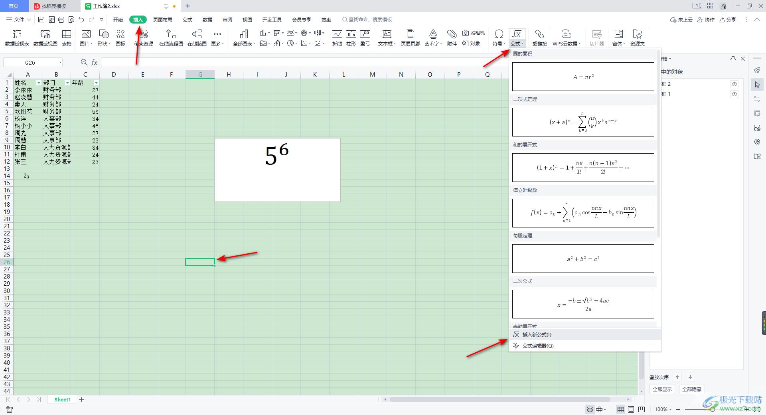Open the filter dropdown for 姓名 column
766x415 pixels.
[x=39, y=83]
